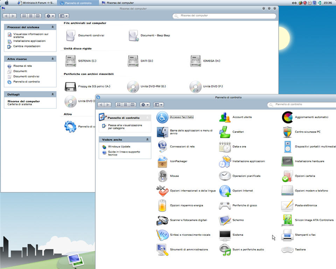Switch to the Risorse del computer taskbar tab
The height and width of the screenshot is (269, 336).
[x=118, y=3]
